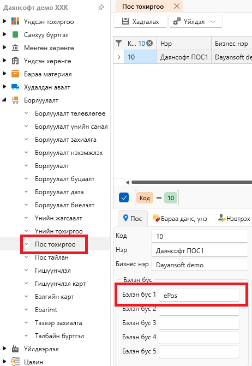Click the horizontal scrollbar of the grid
Image resolution: width=252 pixels, height=366 pixels.
click(x=191, y=182)
